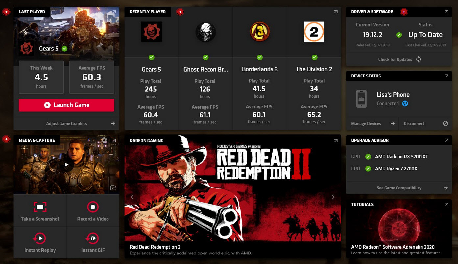Start recording with Record a Video icon
The image size is (458, 264).
pyautogui.click(x=93, y=207)
